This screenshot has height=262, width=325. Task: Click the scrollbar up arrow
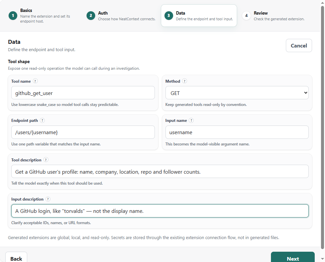pos(322,3)
